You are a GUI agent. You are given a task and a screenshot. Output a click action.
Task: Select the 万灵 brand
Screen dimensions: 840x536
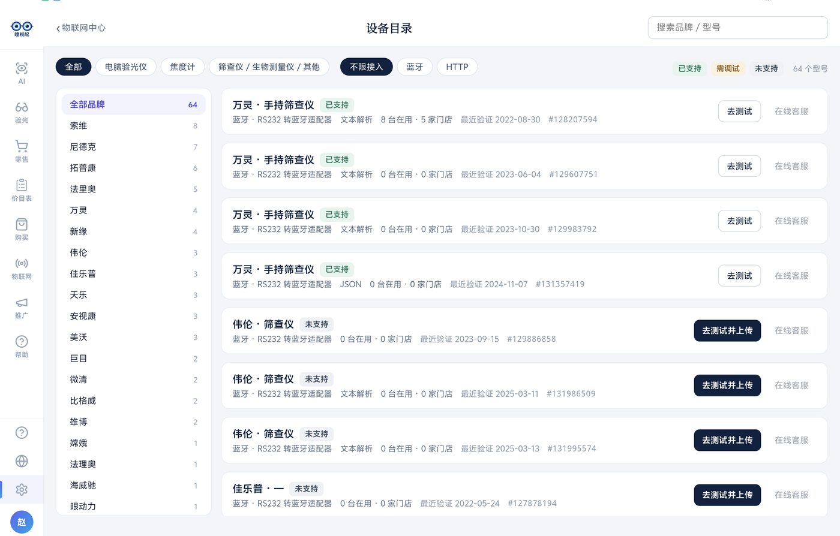pyautogui.click(x=134, y=210)
